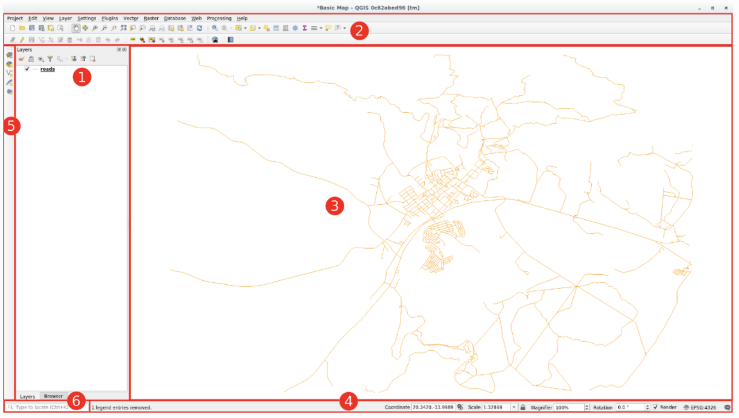The image size is (739, 418).
Task: Select the Identify Features tool
Action: pos(214,28)
